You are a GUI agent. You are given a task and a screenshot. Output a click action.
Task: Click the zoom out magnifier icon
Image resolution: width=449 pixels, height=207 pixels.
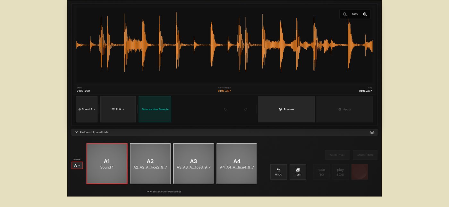[345, 14]
